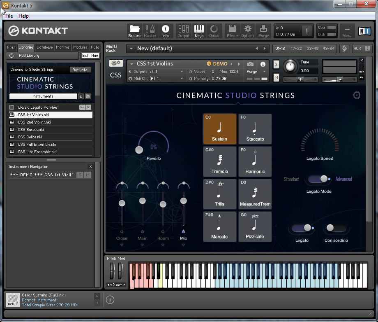Open the Options gear dialog

(x=248, y=31)
